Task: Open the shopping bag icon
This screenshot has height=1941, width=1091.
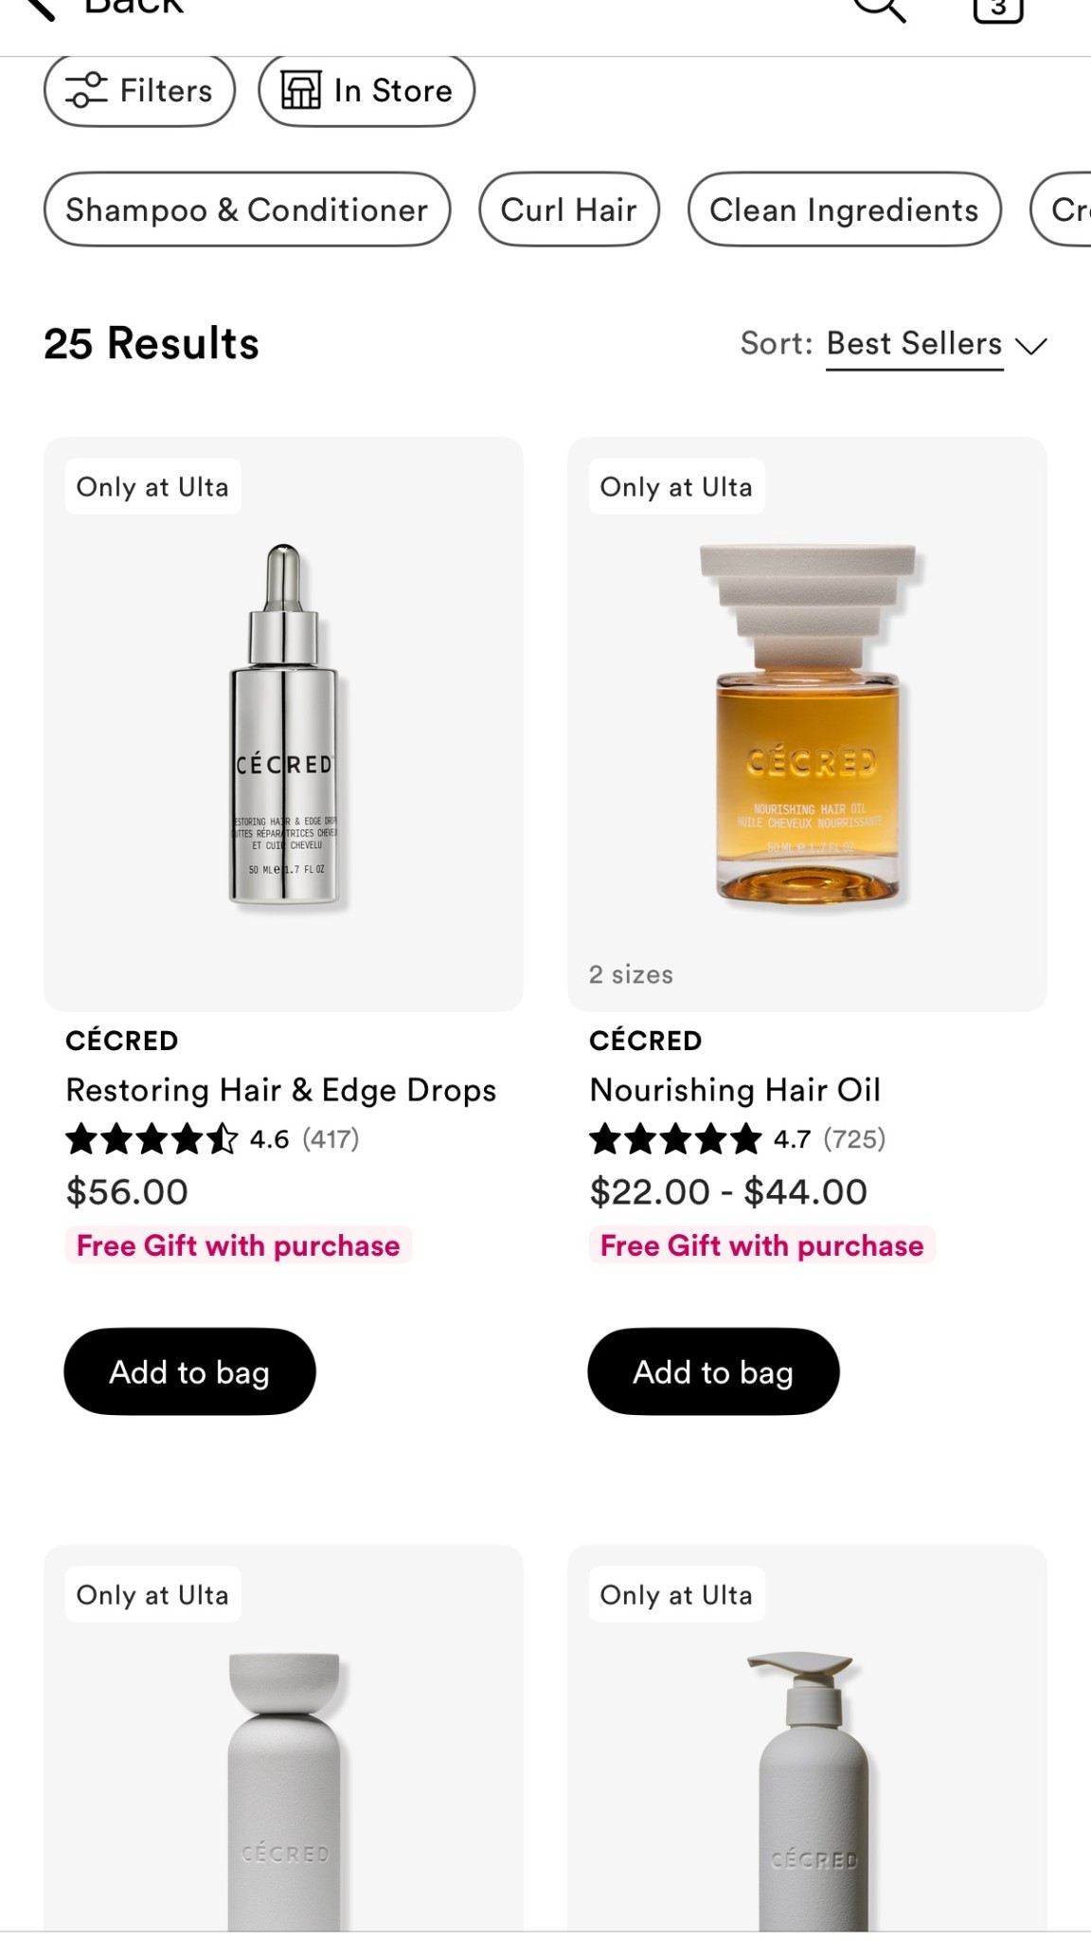Action: 998,9
